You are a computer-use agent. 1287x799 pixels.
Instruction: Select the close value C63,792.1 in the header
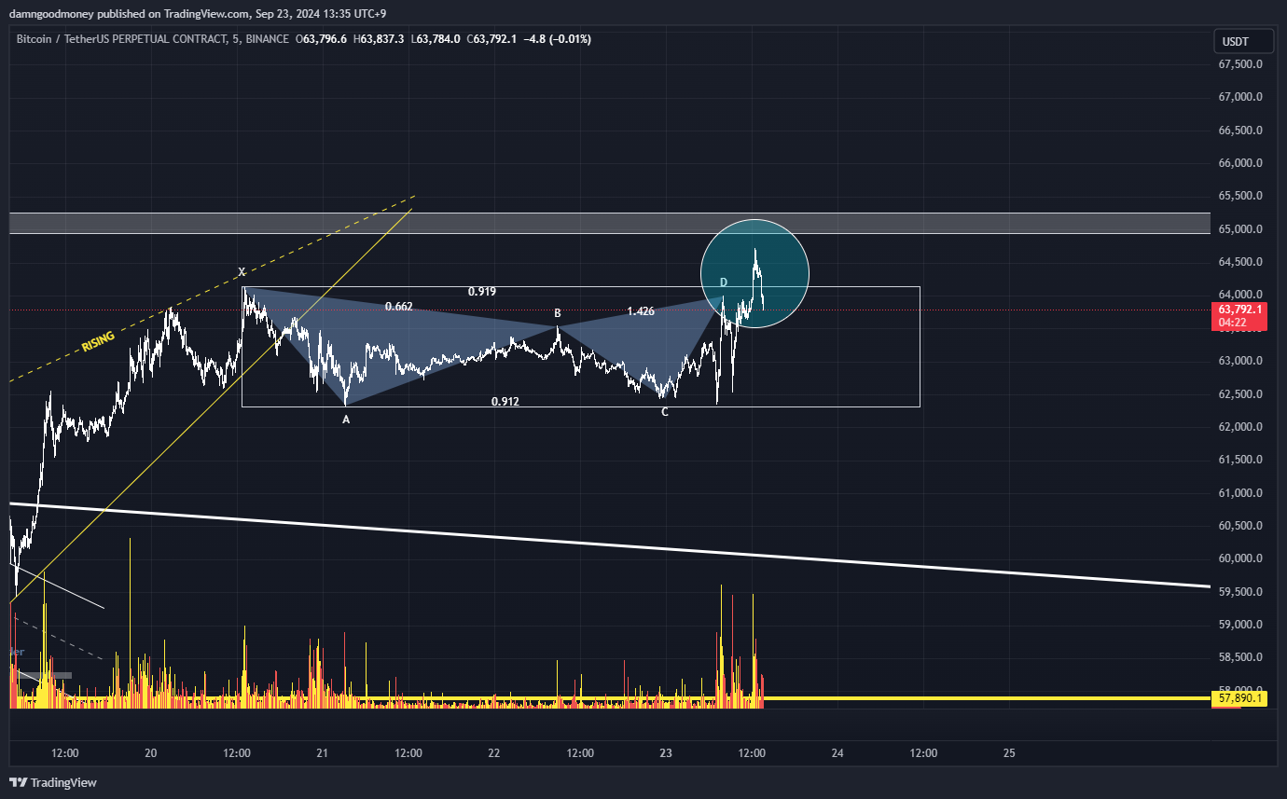click(x=491, y=39)
